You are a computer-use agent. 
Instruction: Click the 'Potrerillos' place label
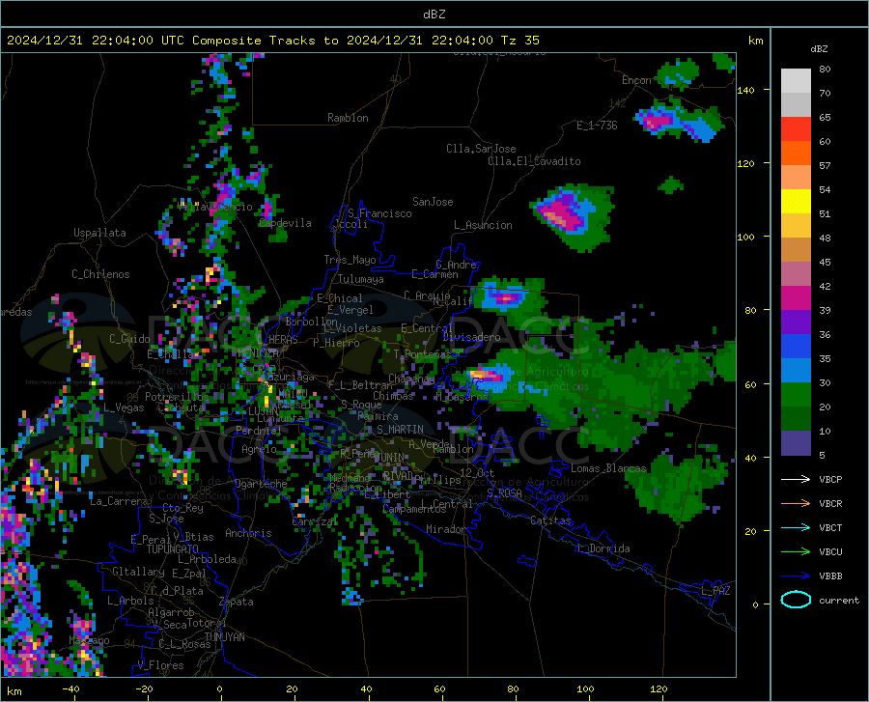(x=177, y=397)
